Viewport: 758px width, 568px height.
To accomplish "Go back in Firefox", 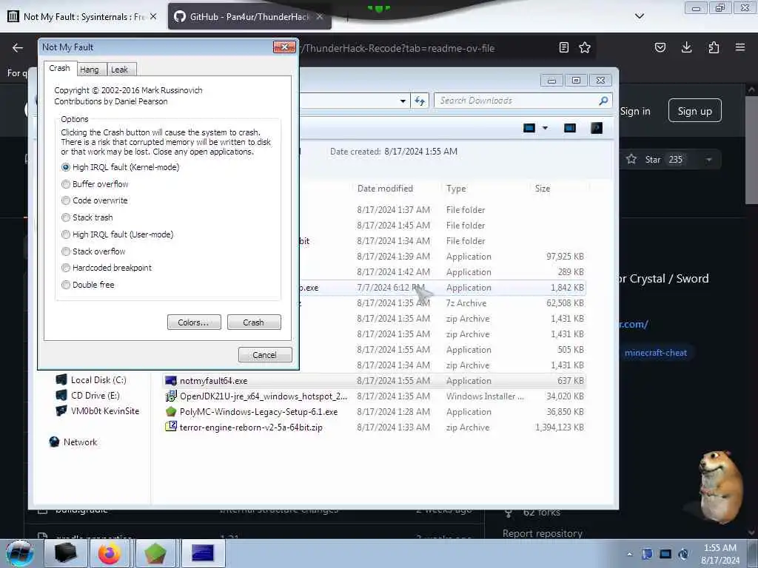I will tap(18, 48).
